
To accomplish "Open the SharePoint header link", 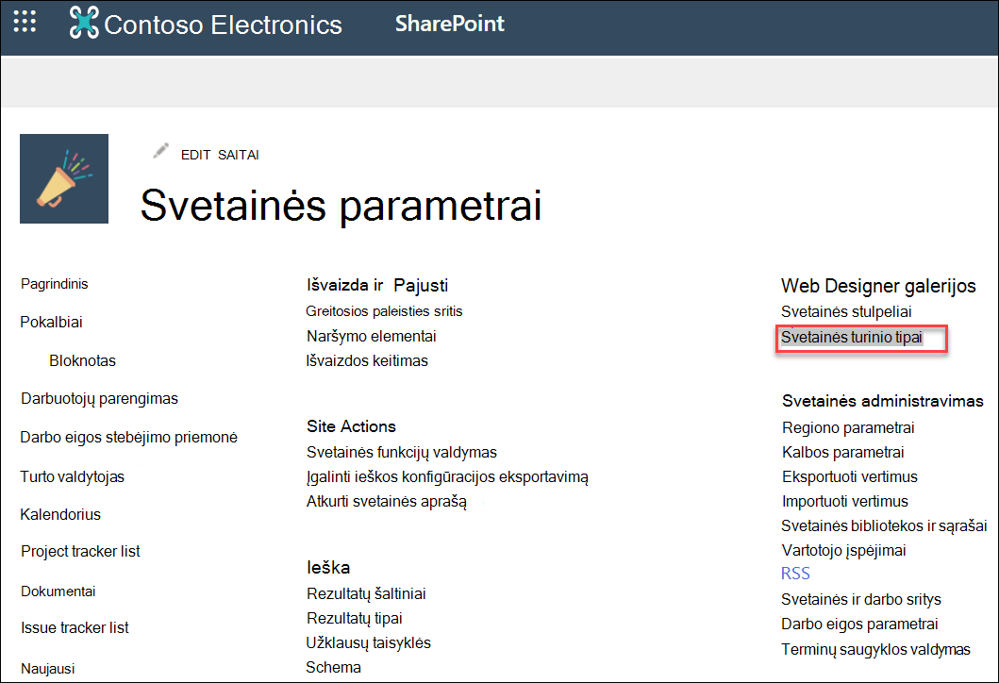I will coord(450,24).
